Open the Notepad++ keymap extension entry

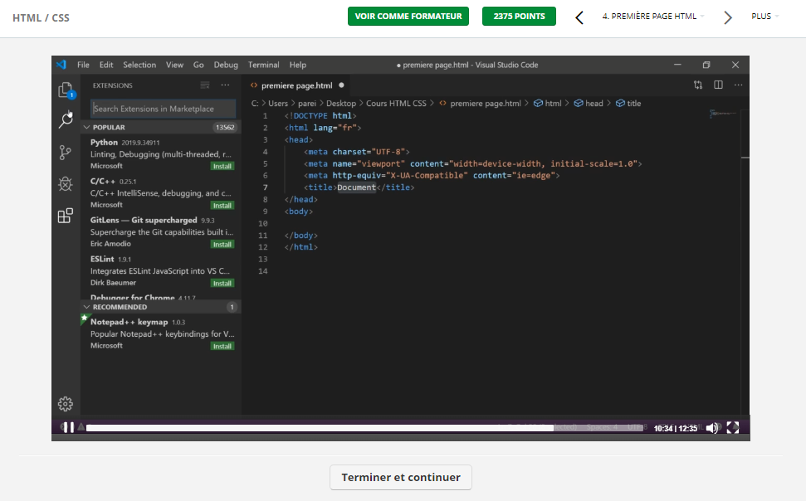161,333
